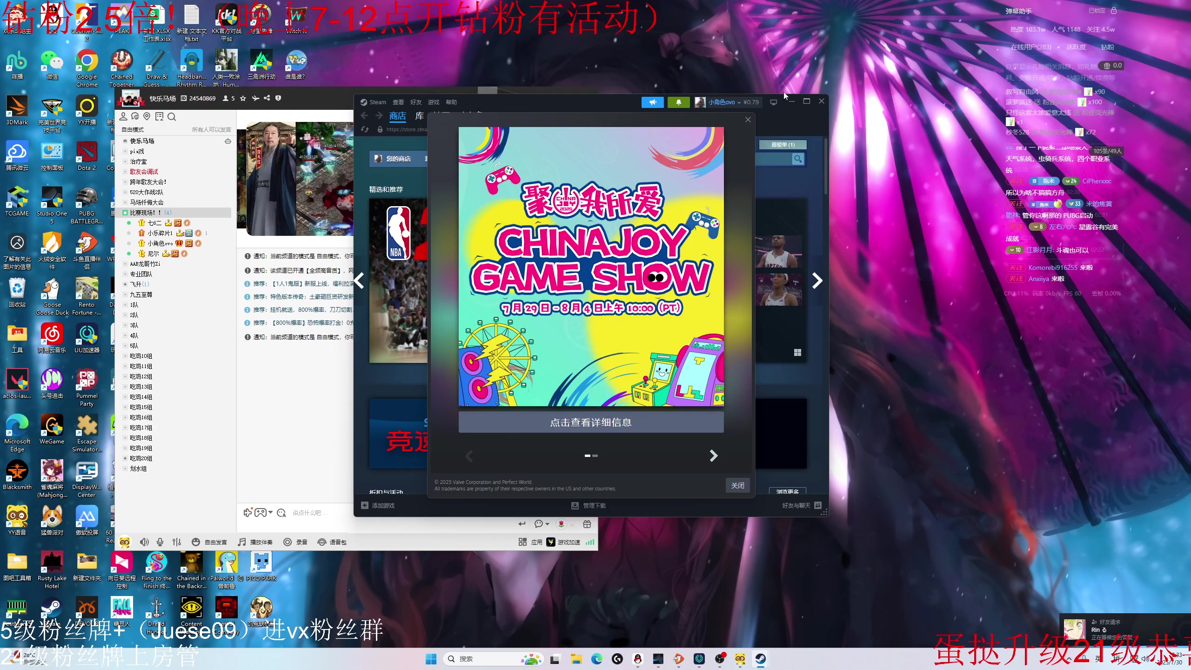Click the emoji icon in YY chat input
The width and height of the screenshot is (1191, 670).
pos(281,513)
